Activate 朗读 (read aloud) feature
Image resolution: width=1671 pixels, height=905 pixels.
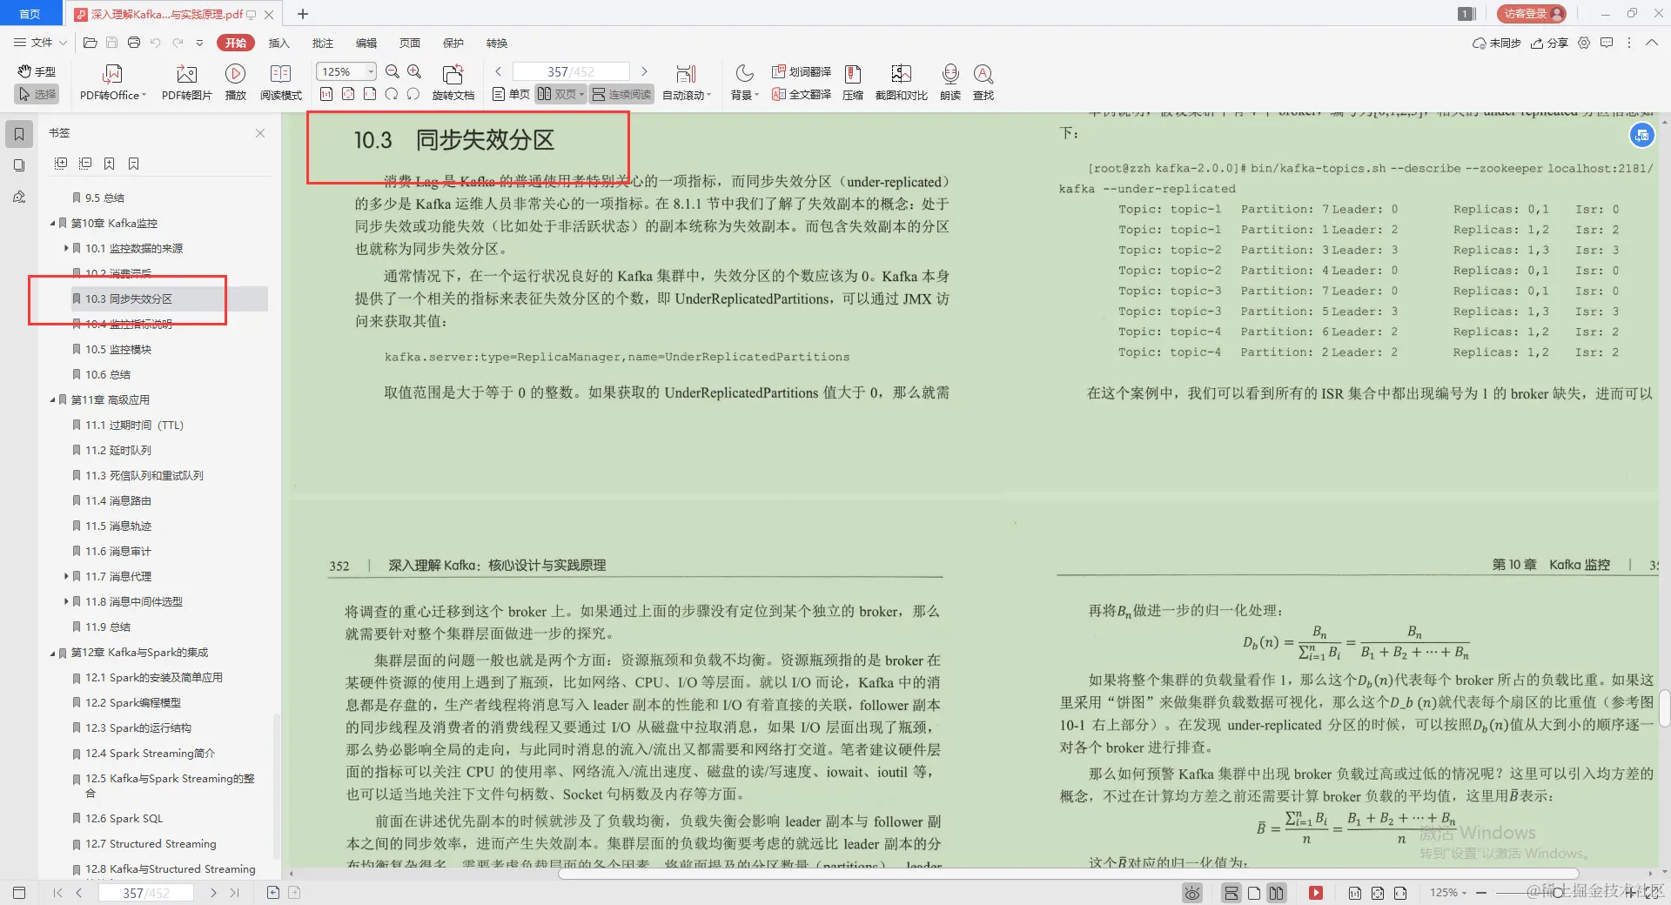[950, 82]
